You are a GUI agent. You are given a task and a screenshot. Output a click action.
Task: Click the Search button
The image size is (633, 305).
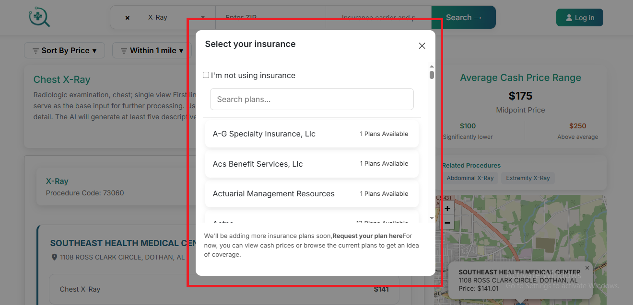[x=464, y=17]
